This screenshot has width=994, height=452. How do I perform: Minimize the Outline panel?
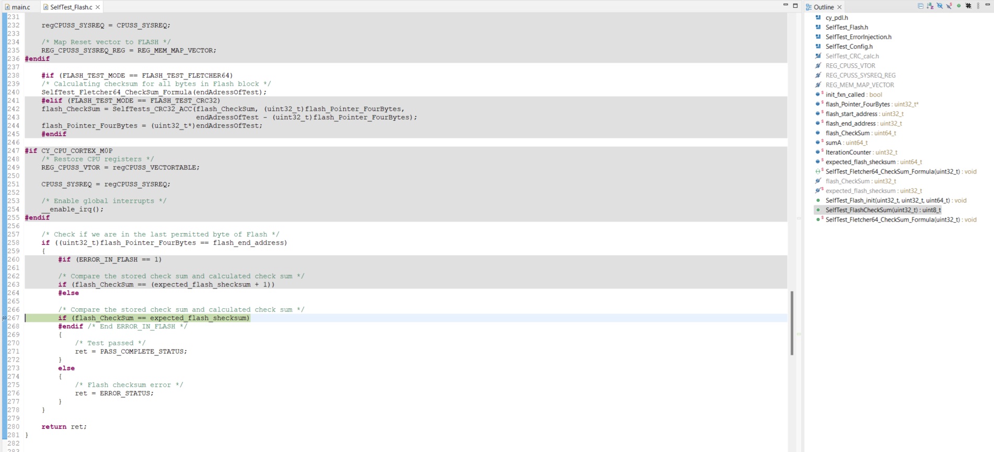coord(988,5)
